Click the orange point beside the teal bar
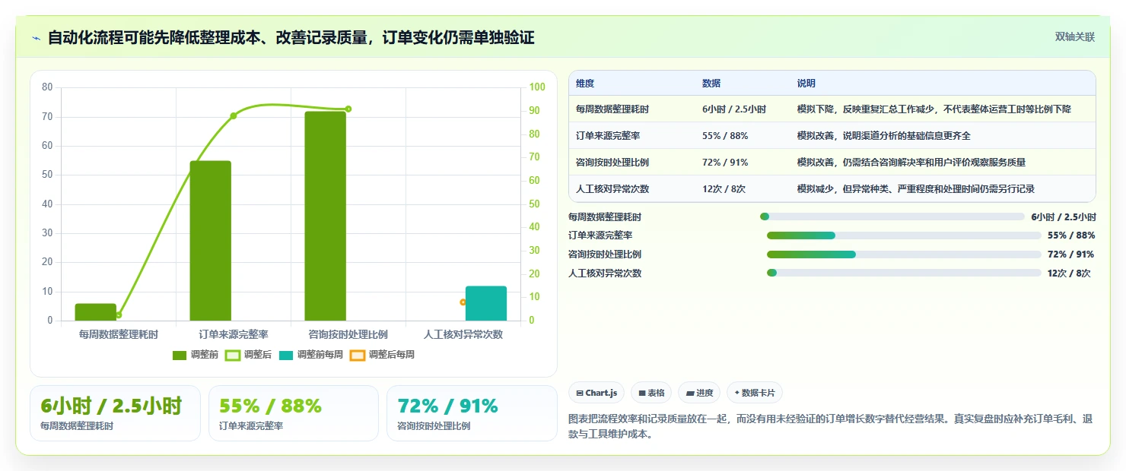The width and height of the screenshot is (1126, 471). (463, 302)
